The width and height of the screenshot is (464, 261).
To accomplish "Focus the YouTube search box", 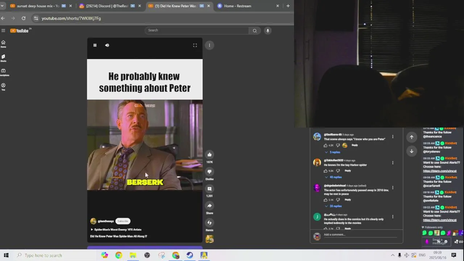I will tap(197, 30).
